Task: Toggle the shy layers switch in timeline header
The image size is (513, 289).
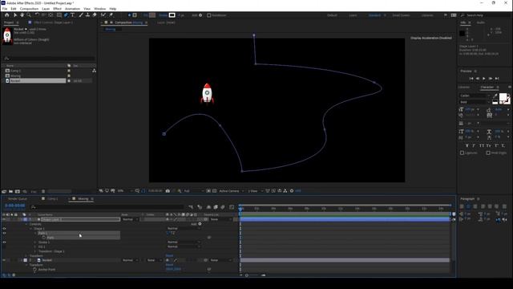Action: (x=208, y=207)
